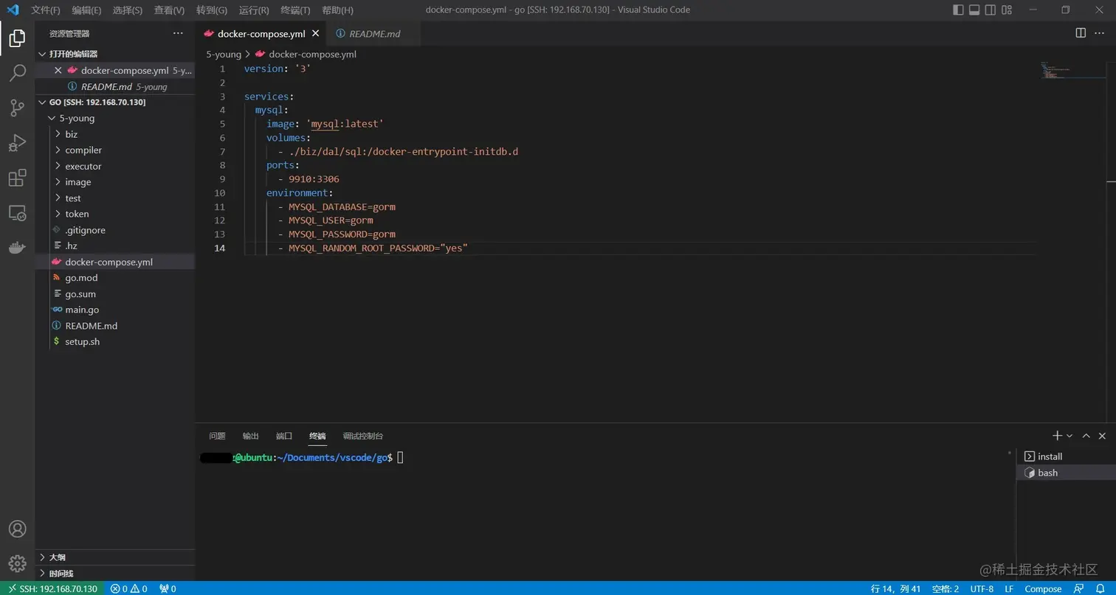Open the Source Control view

tap(17, 108)
